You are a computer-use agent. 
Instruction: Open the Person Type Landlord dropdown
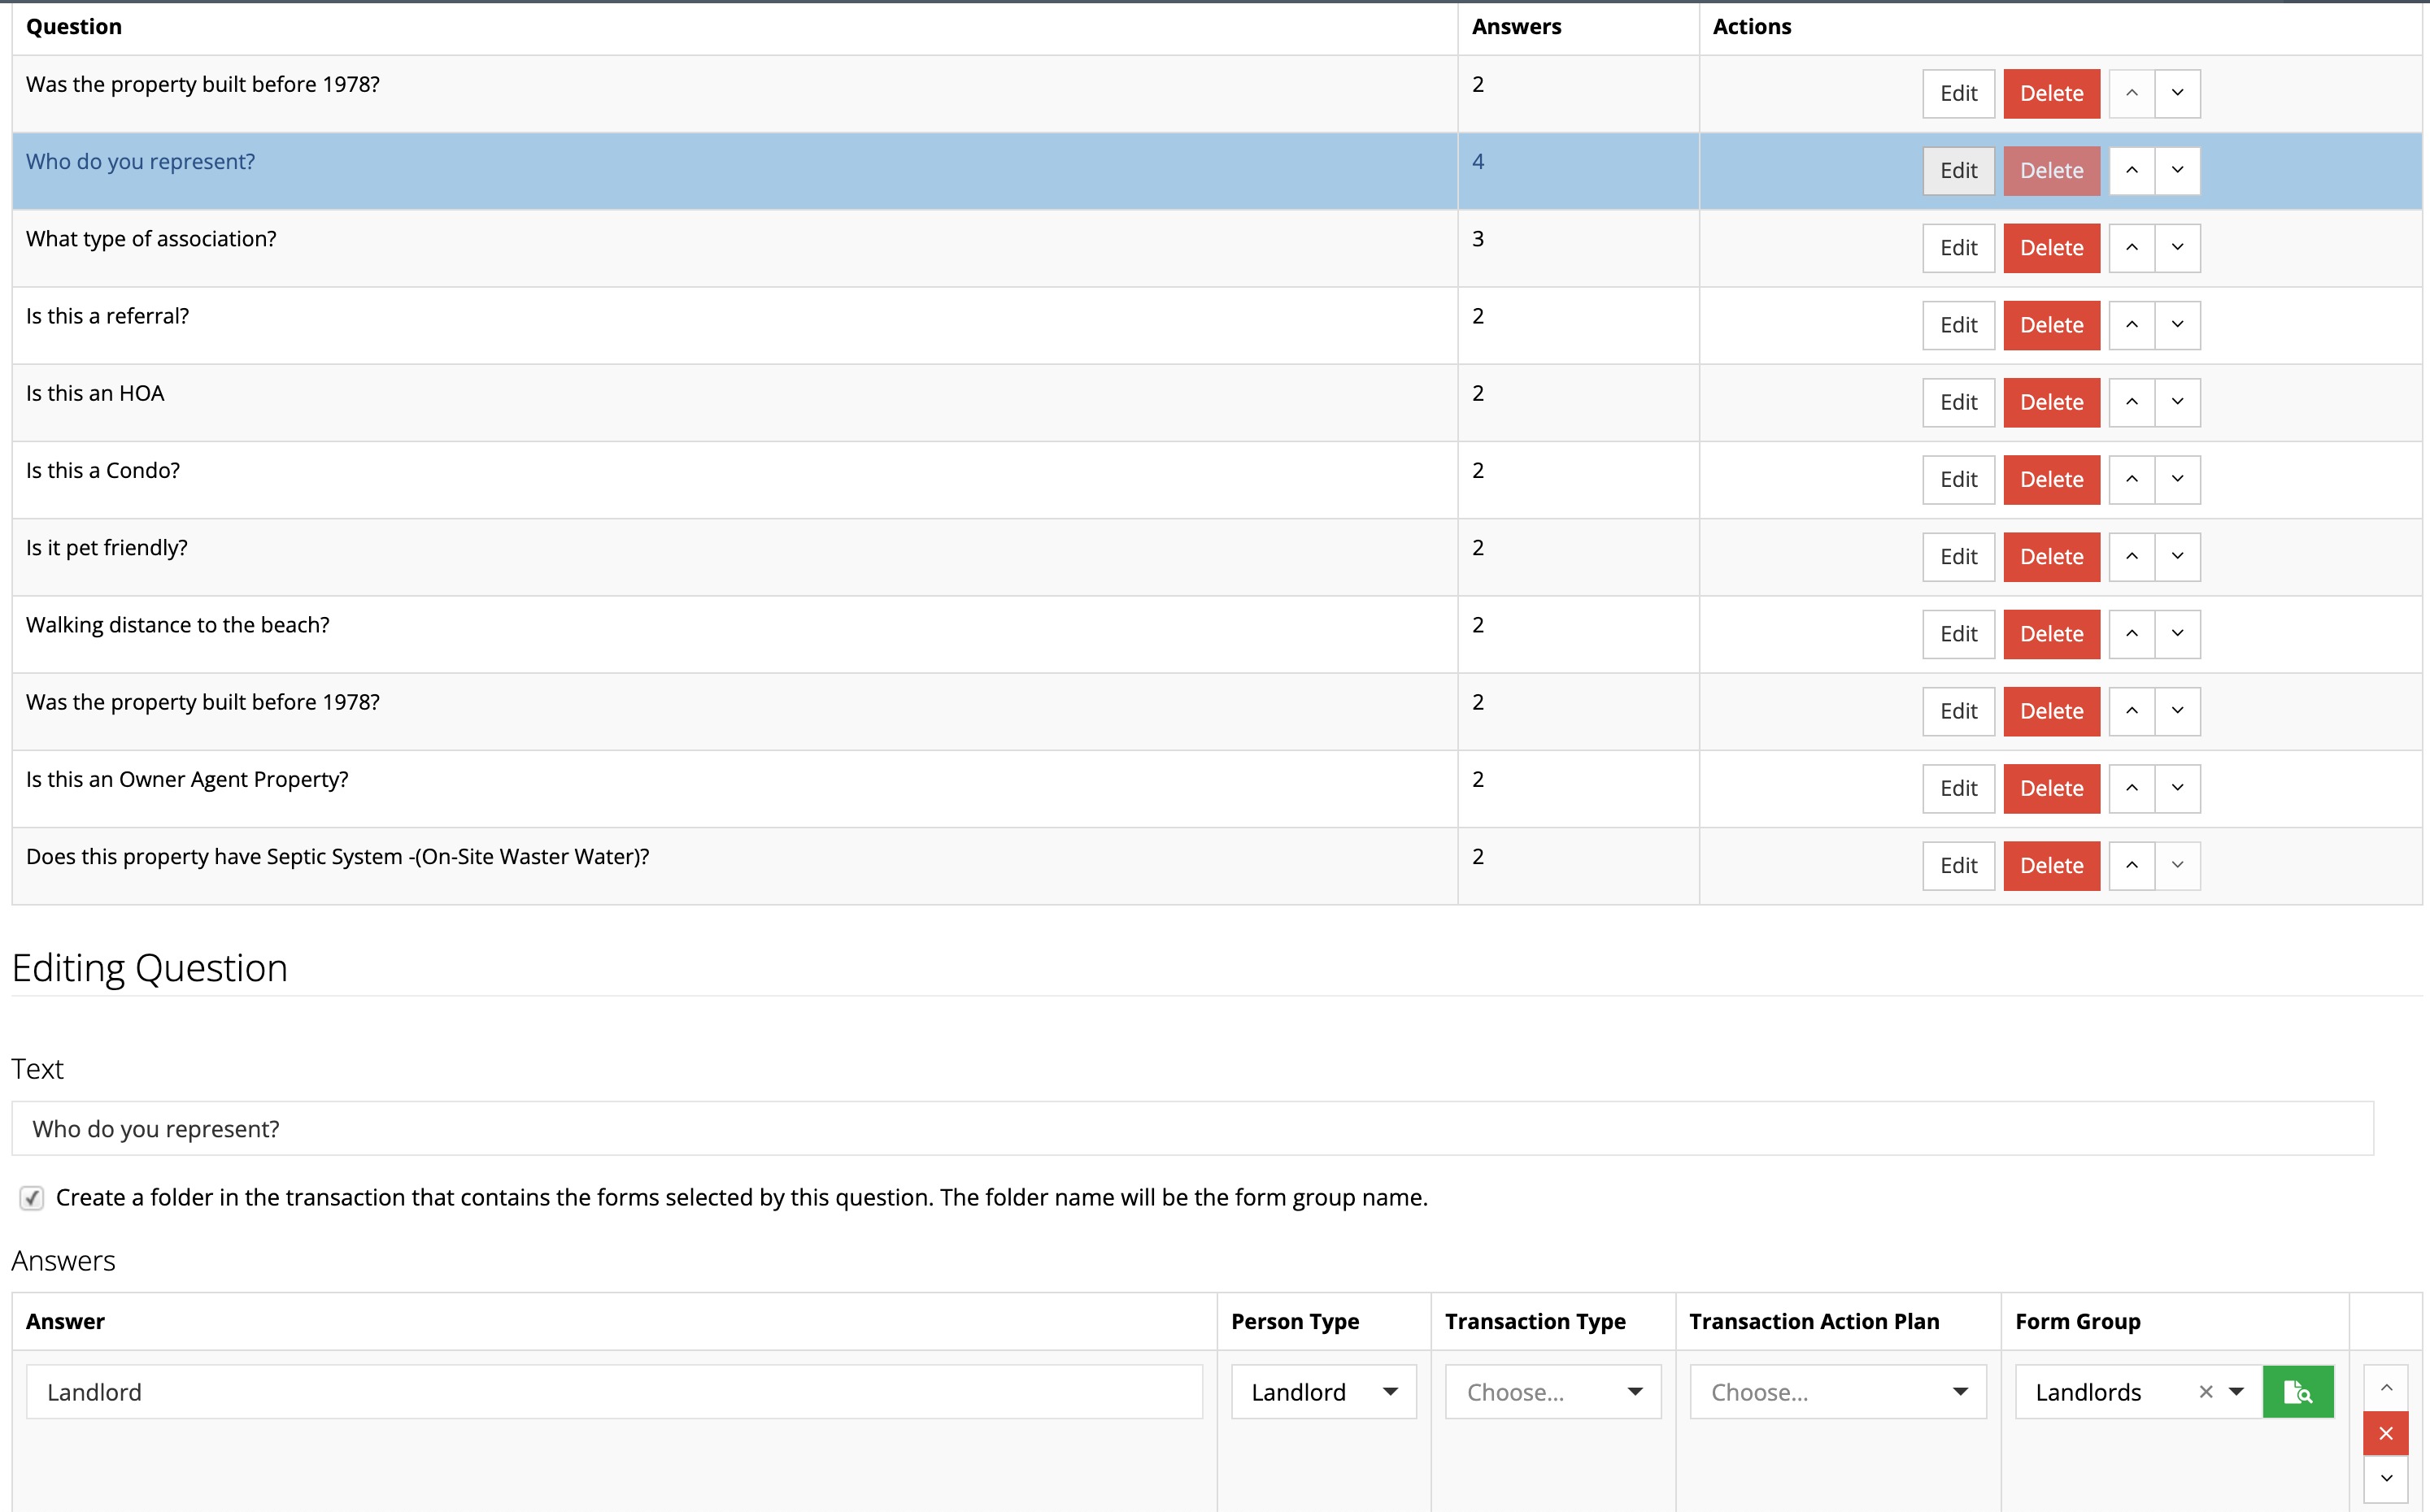(x=1322, y=1392)
